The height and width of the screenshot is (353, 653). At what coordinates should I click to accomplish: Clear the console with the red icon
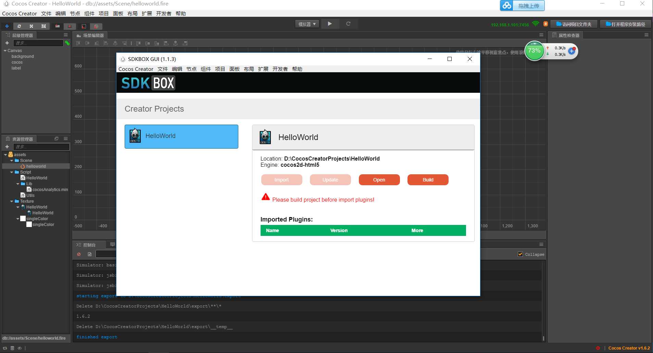(79, 254)
